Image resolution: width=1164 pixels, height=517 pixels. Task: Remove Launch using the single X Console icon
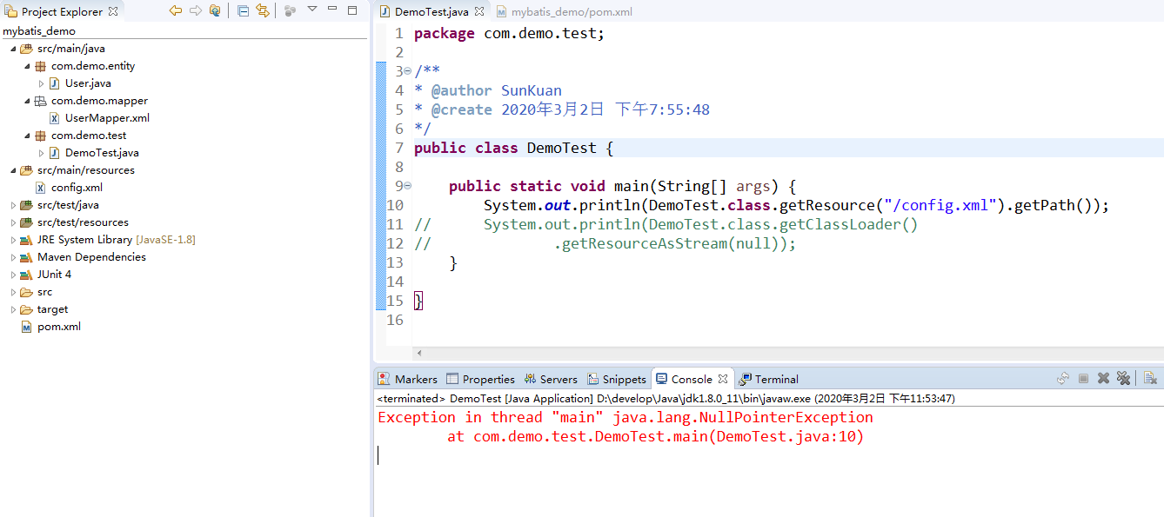point(1103,379)
